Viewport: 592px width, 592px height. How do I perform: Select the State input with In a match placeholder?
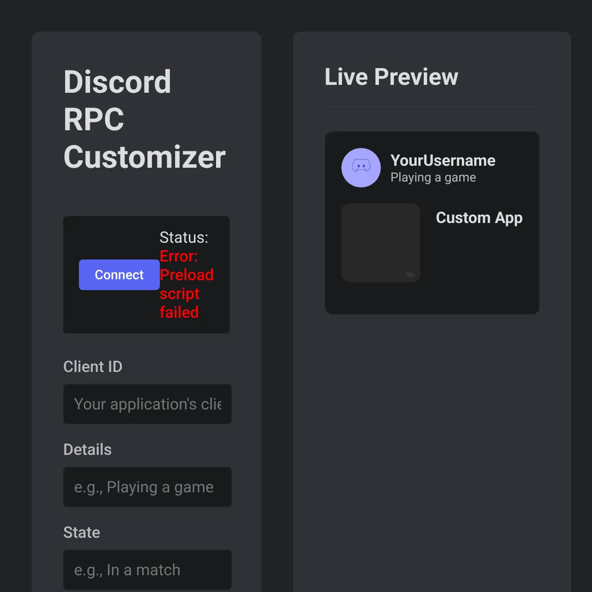coord(147,570)
